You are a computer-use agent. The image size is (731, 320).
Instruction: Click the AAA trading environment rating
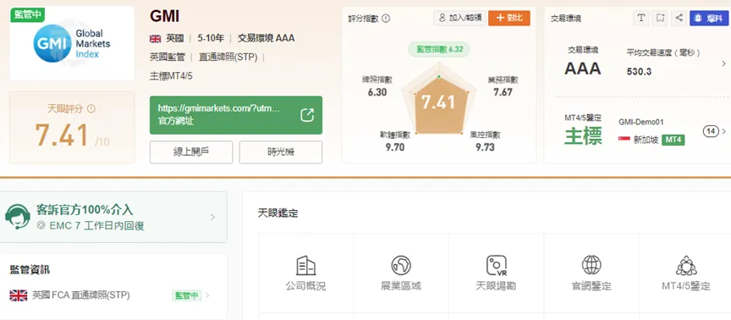tap(583, 69)
